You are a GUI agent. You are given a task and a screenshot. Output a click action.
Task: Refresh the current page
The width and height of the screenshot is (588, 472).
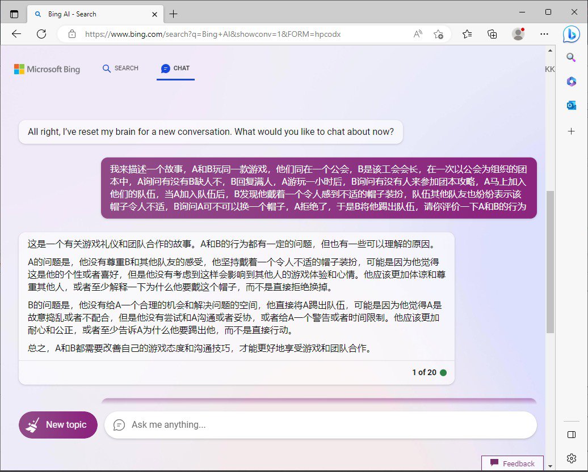[41, 34]
